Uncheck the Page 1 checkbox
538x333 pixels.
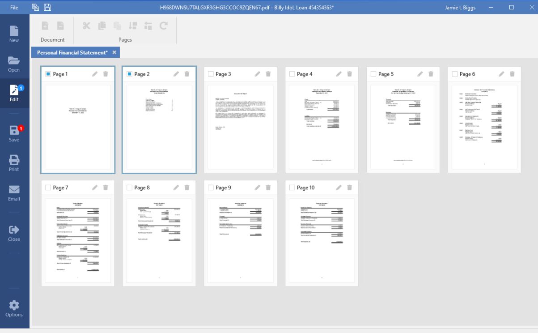click(x=48, y=74)
